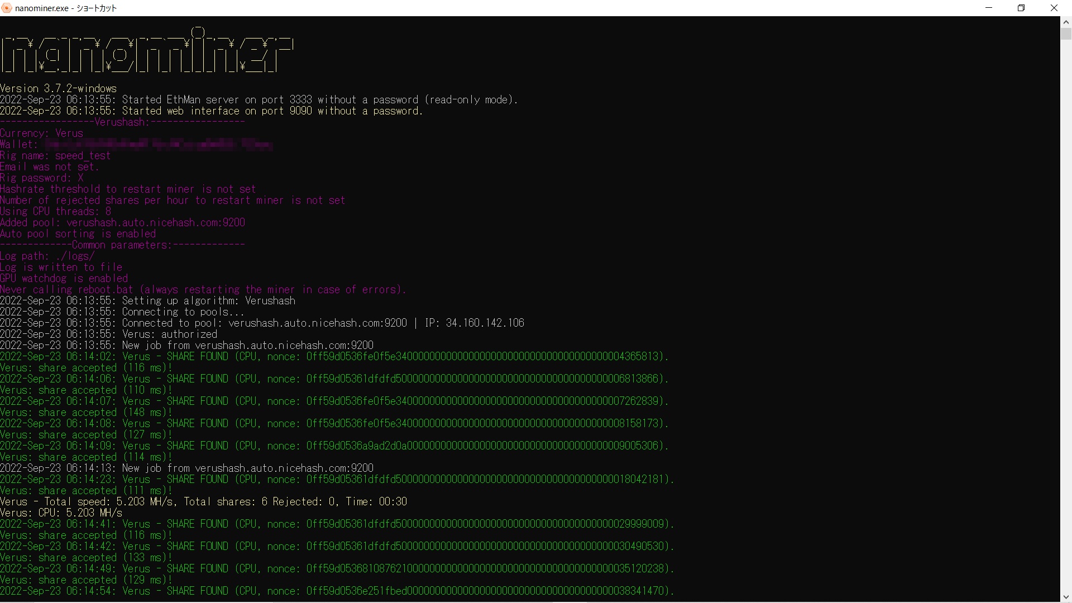The width and height of the screenshot is (1072, 603).
Task: Click the scrollbar up arrow
Action: click(1066, 22)
